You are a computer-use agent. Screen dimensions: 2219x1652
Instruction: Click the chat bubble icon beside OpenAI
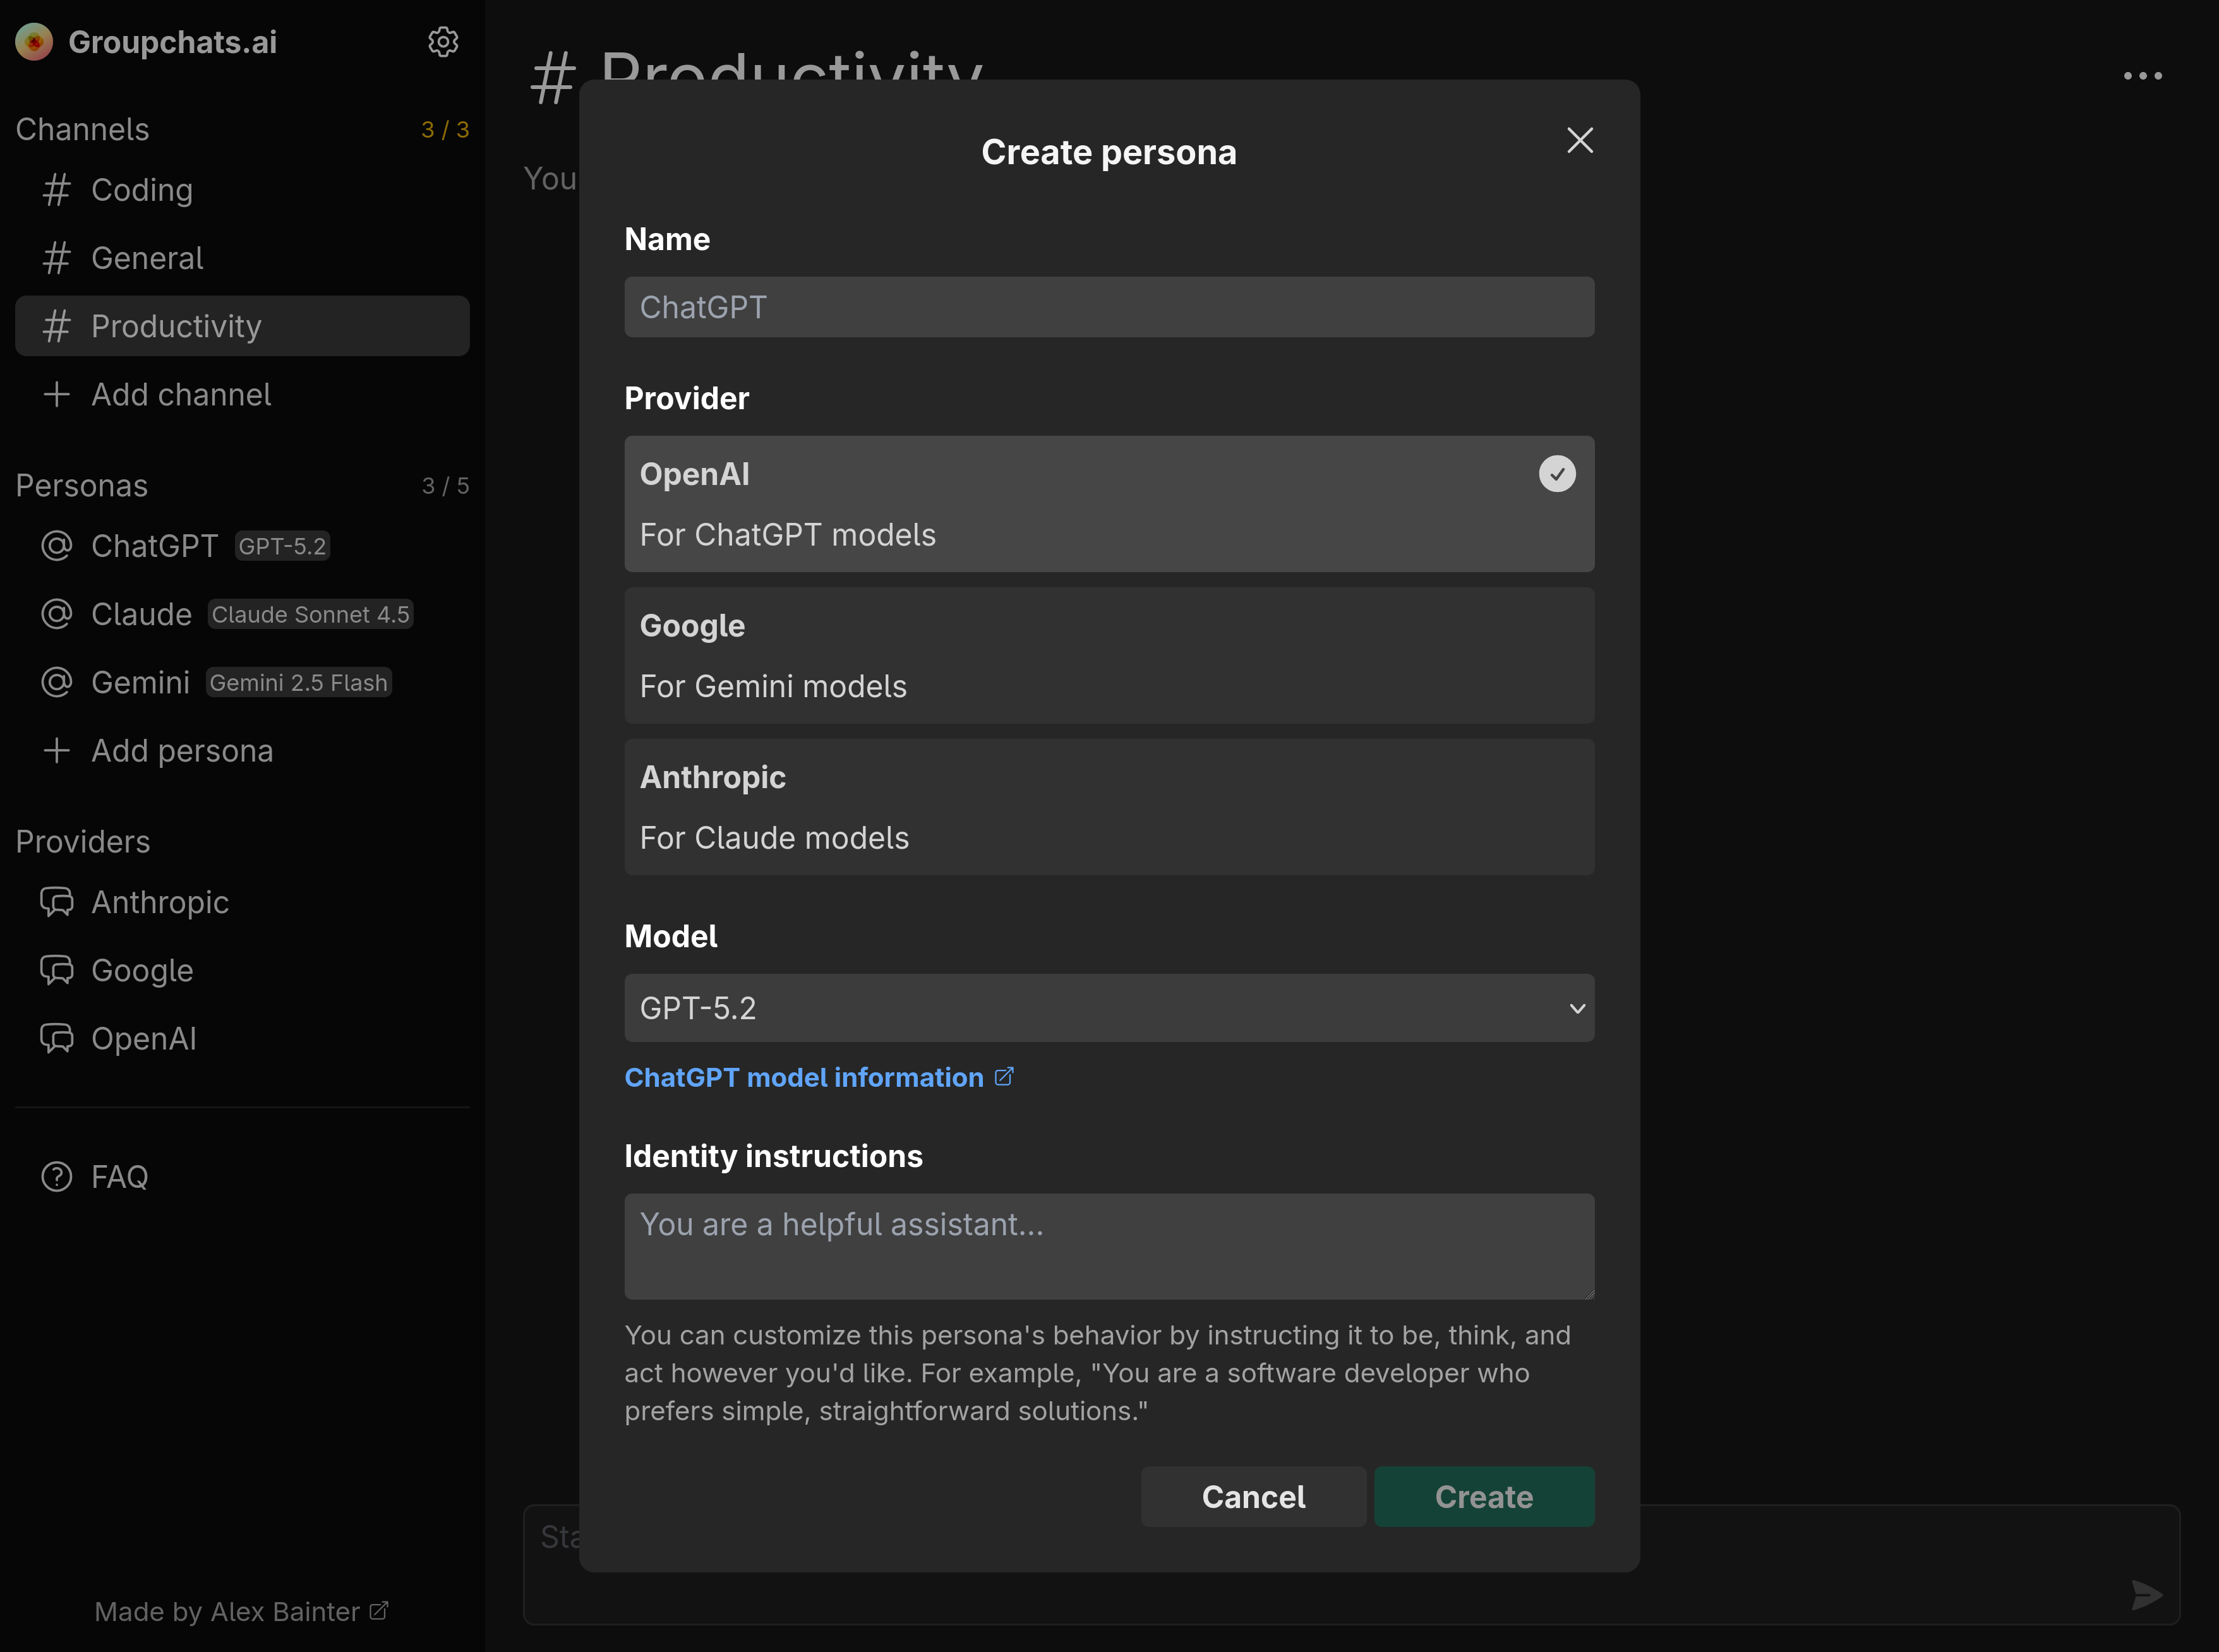tap(57, 1038)
